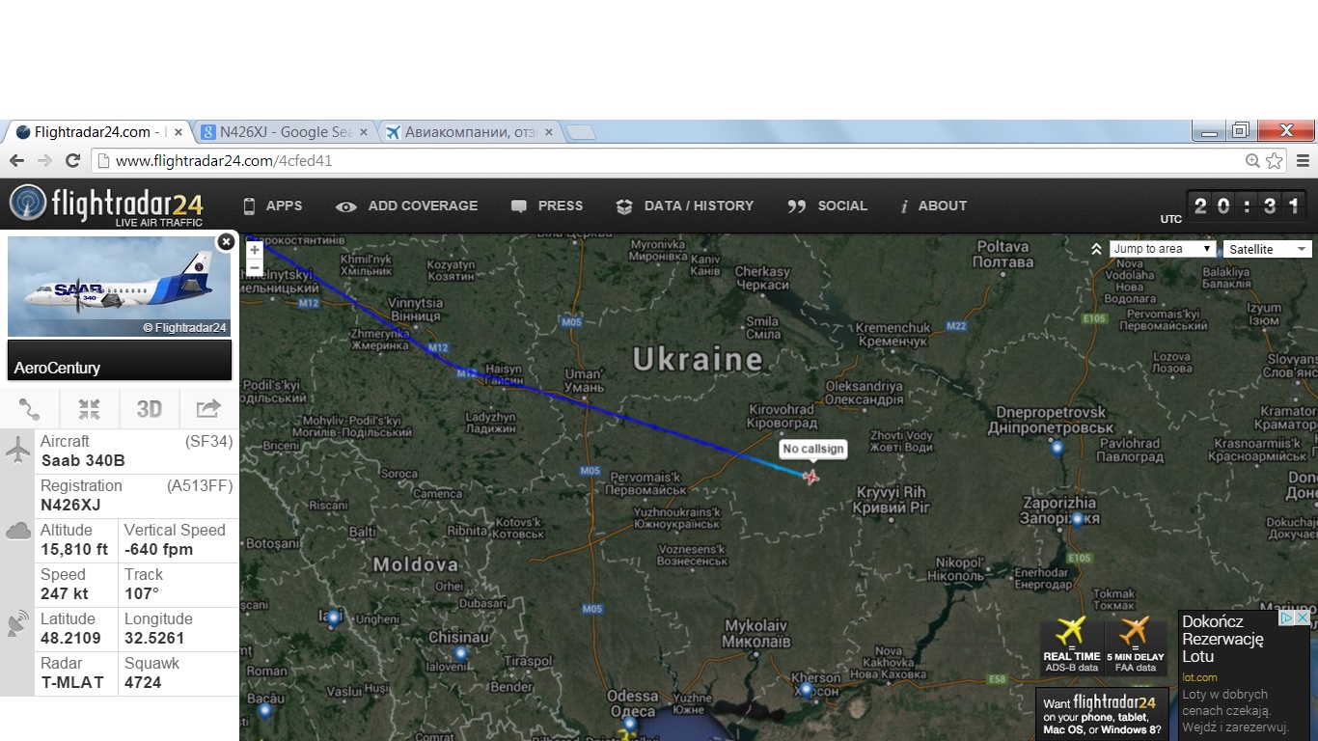Click the center-on-aircraft arrows icon
Image resolution: width=1318 pixels, height=741 pixels.
89,409
